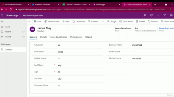Click the Connect command

(x=93, y=22)
